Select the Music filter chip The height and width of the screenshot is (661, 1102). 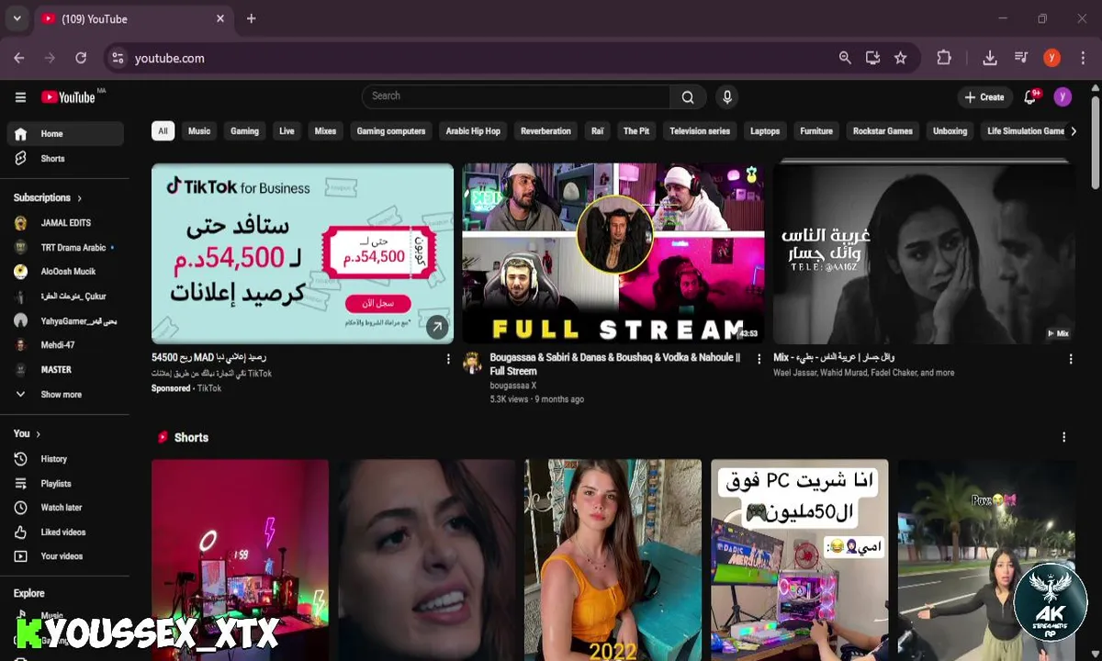199,131
